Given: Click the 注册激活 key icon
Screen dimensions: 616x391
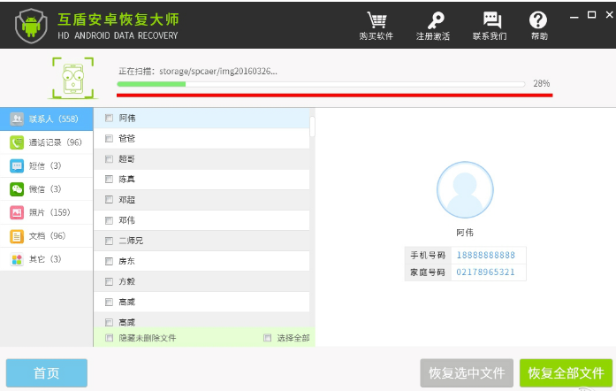Looking at the screenshot, I should (433, 25).
